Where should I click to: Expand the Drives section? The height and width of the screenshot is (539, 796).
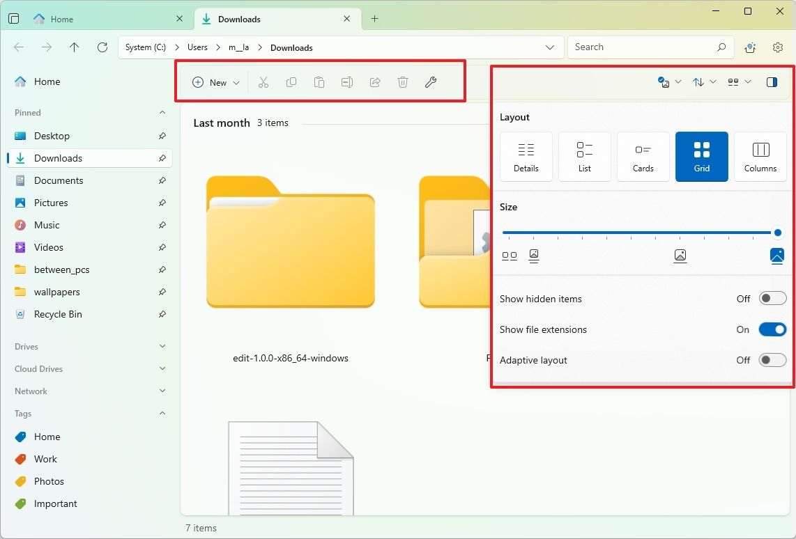point(162,346)
